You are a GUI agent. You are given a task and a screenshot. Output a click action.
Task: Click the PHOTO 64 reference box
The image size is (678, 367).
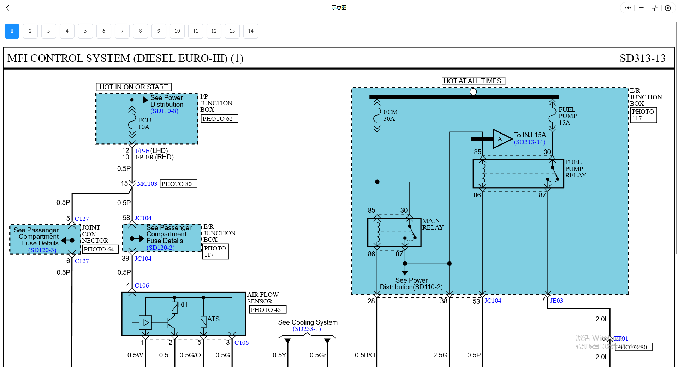click(x=100, y=249)
